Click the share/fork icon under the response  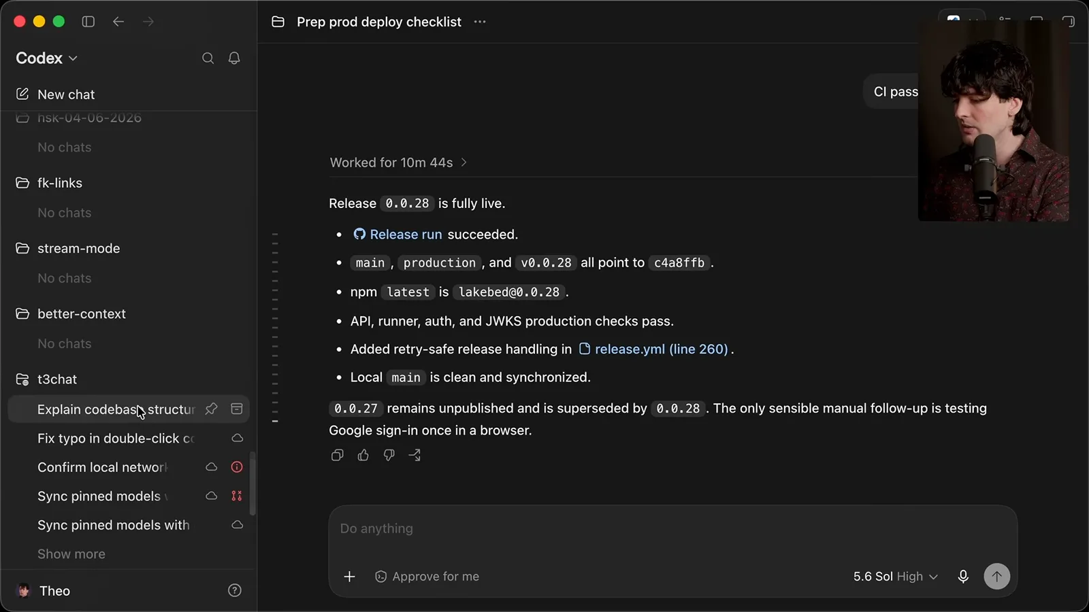point(415,455)
